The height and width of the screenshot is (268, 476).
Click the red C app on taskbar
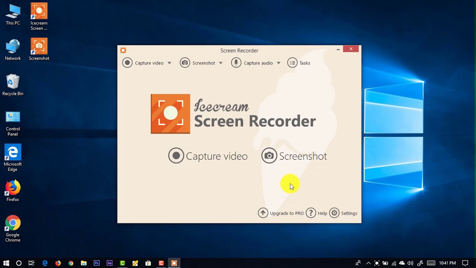click(x=161, y=263)
